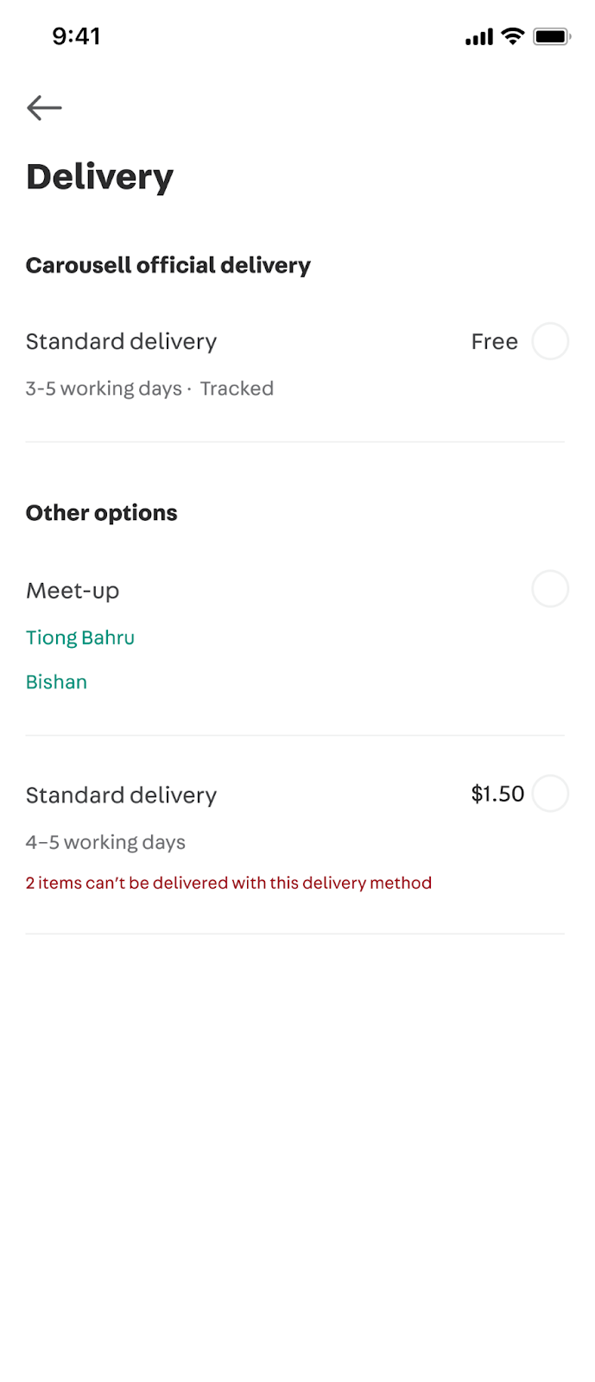The image size is (595, 1382).
Task: Select the $1.50 Standard delivery radio button
Action: pos(550,793)
